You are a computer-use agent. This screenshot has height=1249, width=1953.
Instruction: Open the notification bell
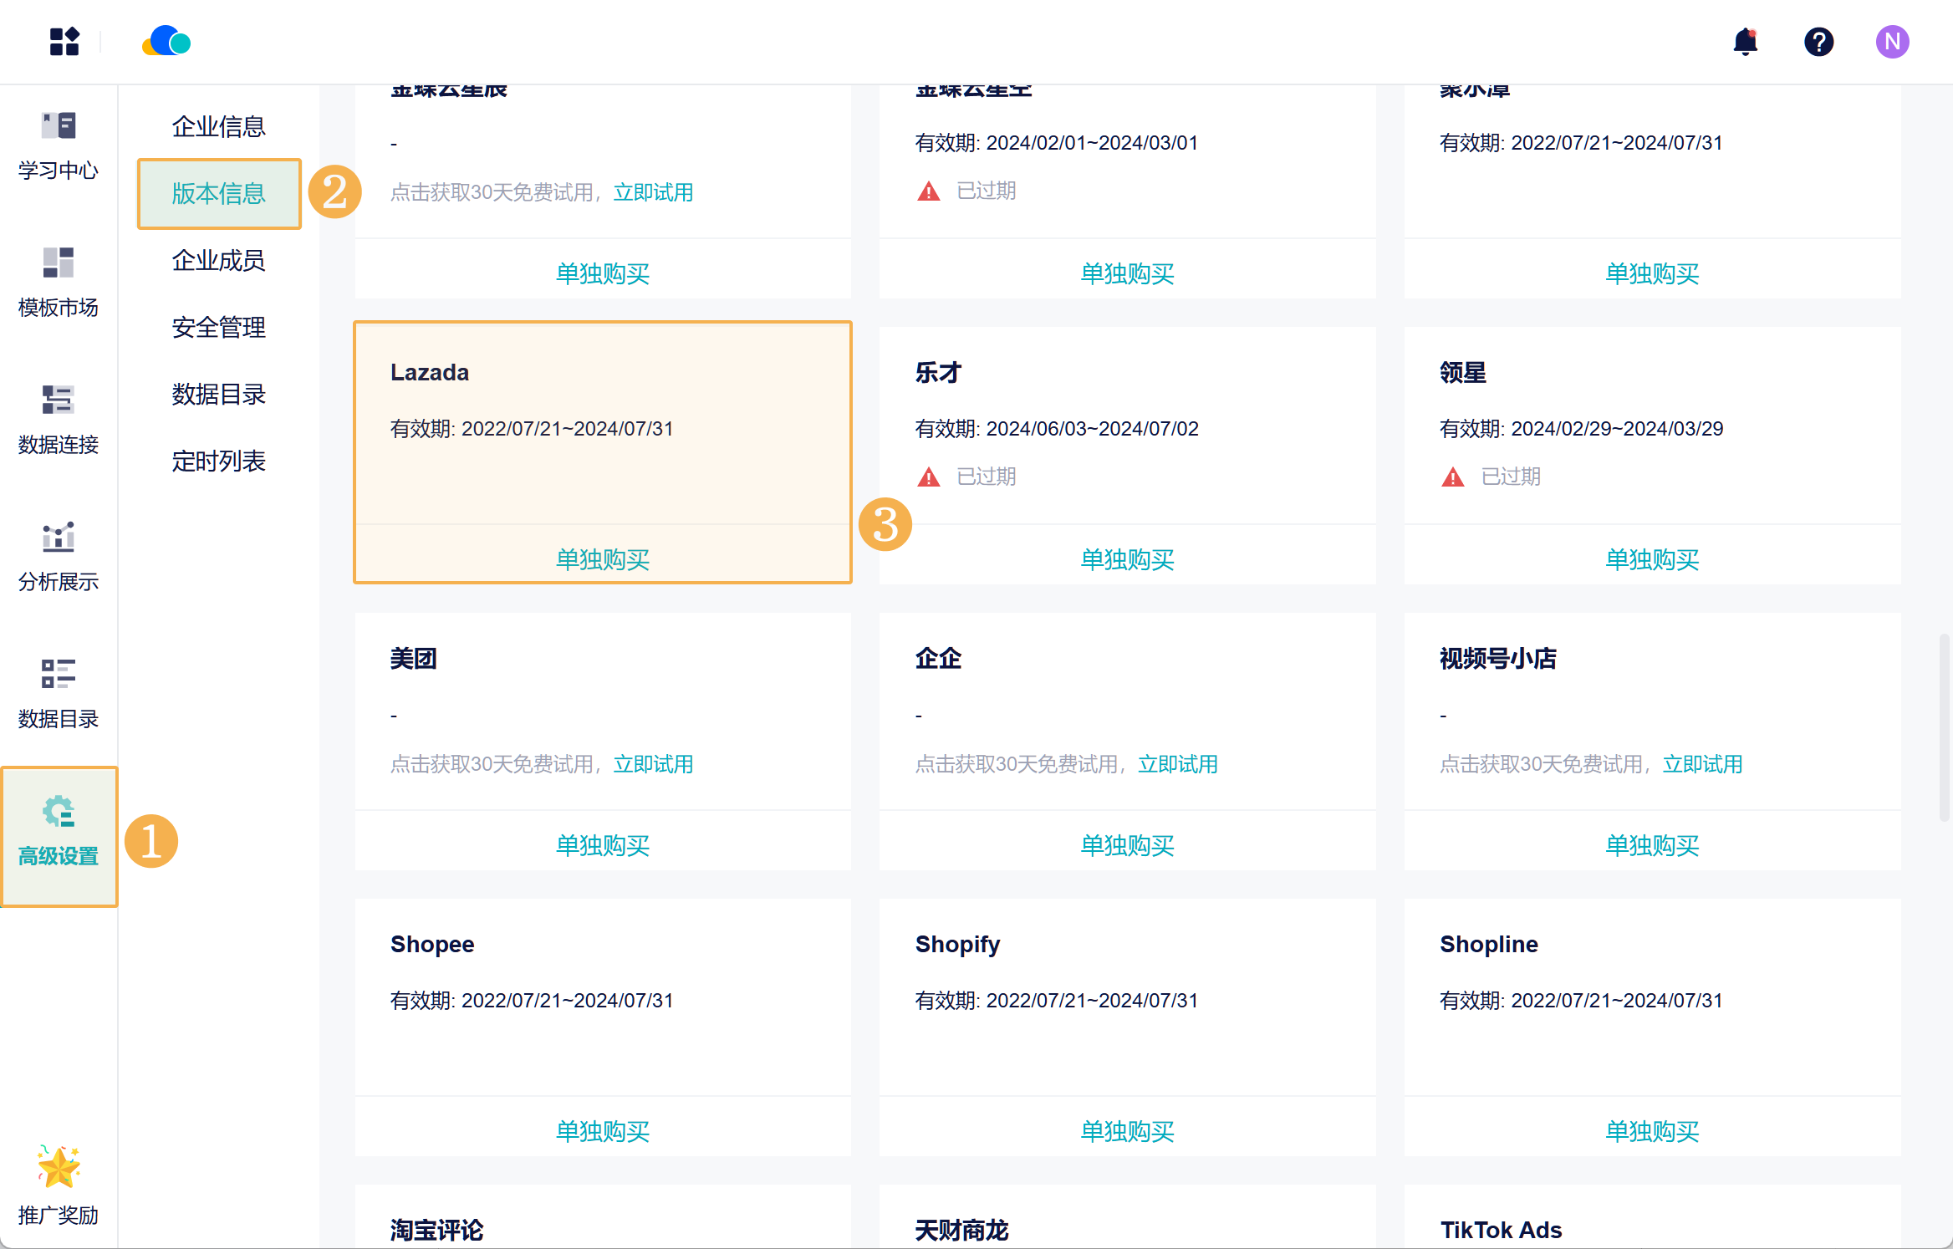point(1745,42)
